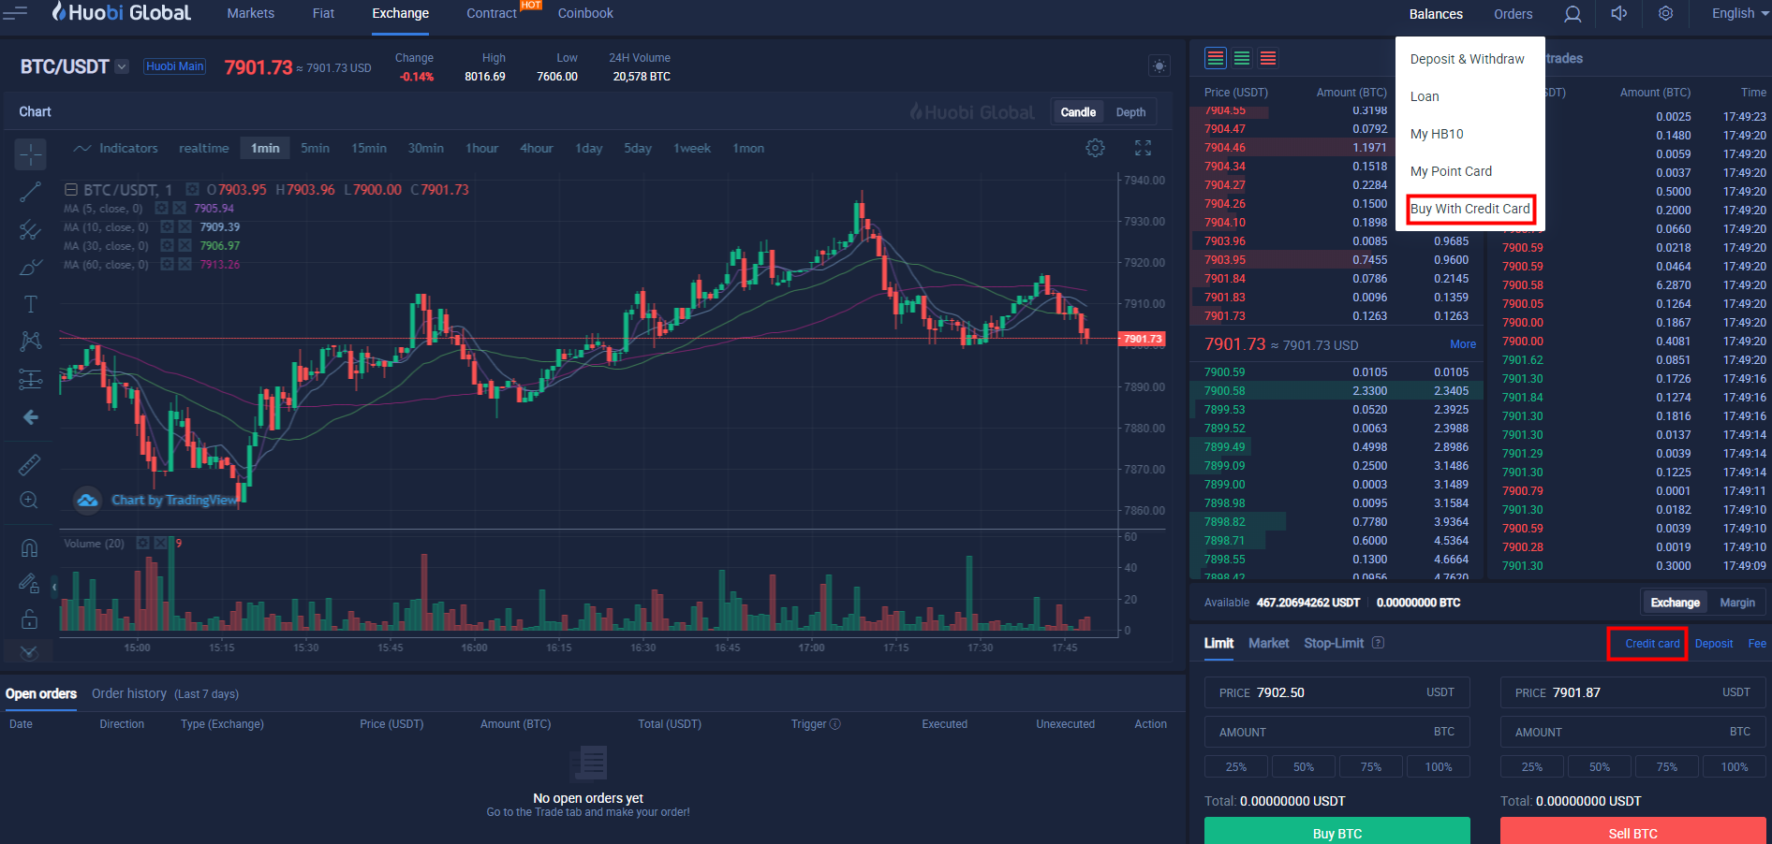Click the Credit card link
The width and height of the screenshot is (1772, 844).
1652,644
